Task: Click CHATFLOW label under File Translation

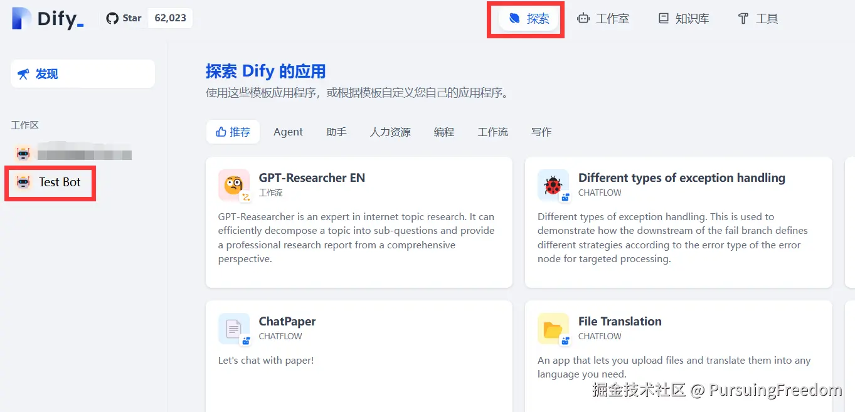Action: (600, 336)
